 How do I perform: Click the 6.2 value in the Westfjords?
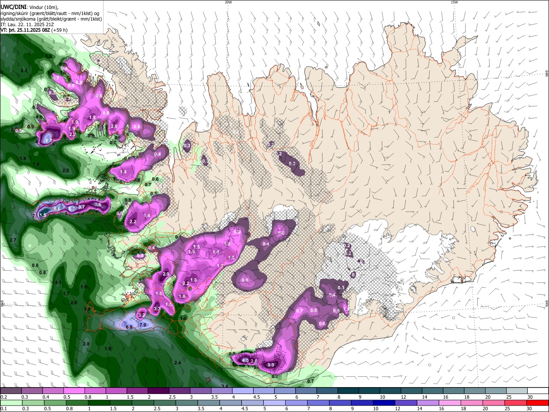tap(48, 140)
